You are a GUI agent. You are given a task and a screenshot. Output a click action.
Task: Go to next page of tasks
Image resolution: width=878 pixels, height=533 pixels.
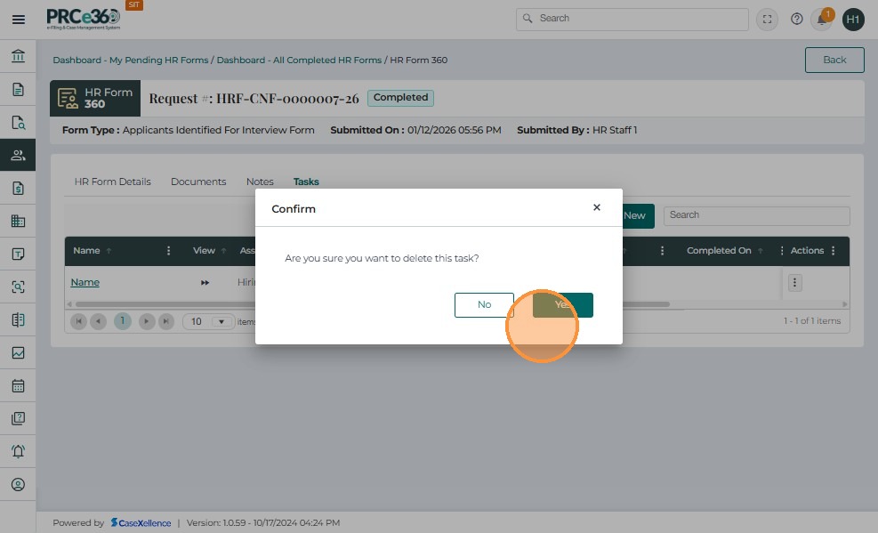click(x=146, y=321)
